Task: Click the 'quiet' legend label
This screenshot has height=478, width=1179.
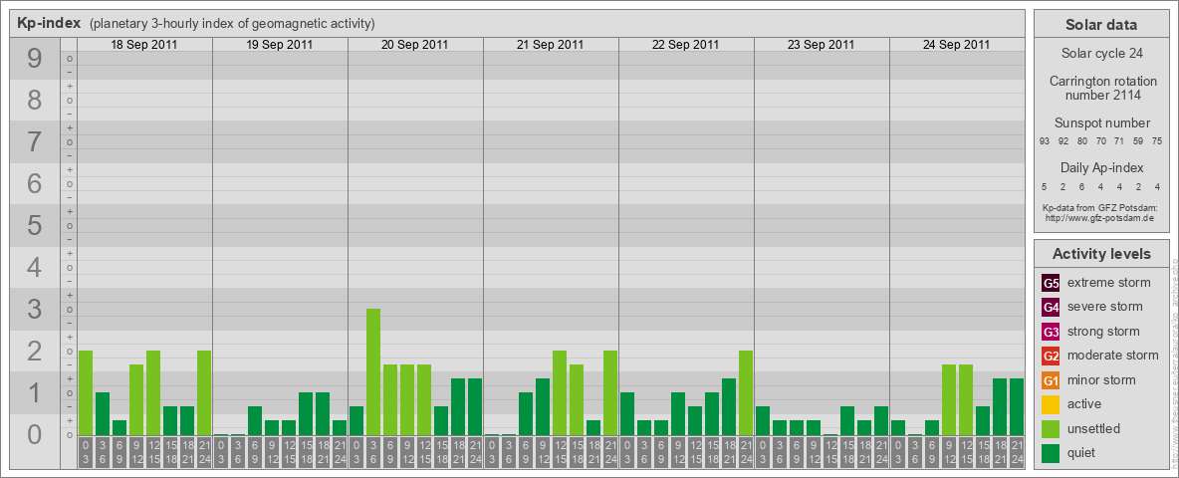Action: pos(1081,453)
